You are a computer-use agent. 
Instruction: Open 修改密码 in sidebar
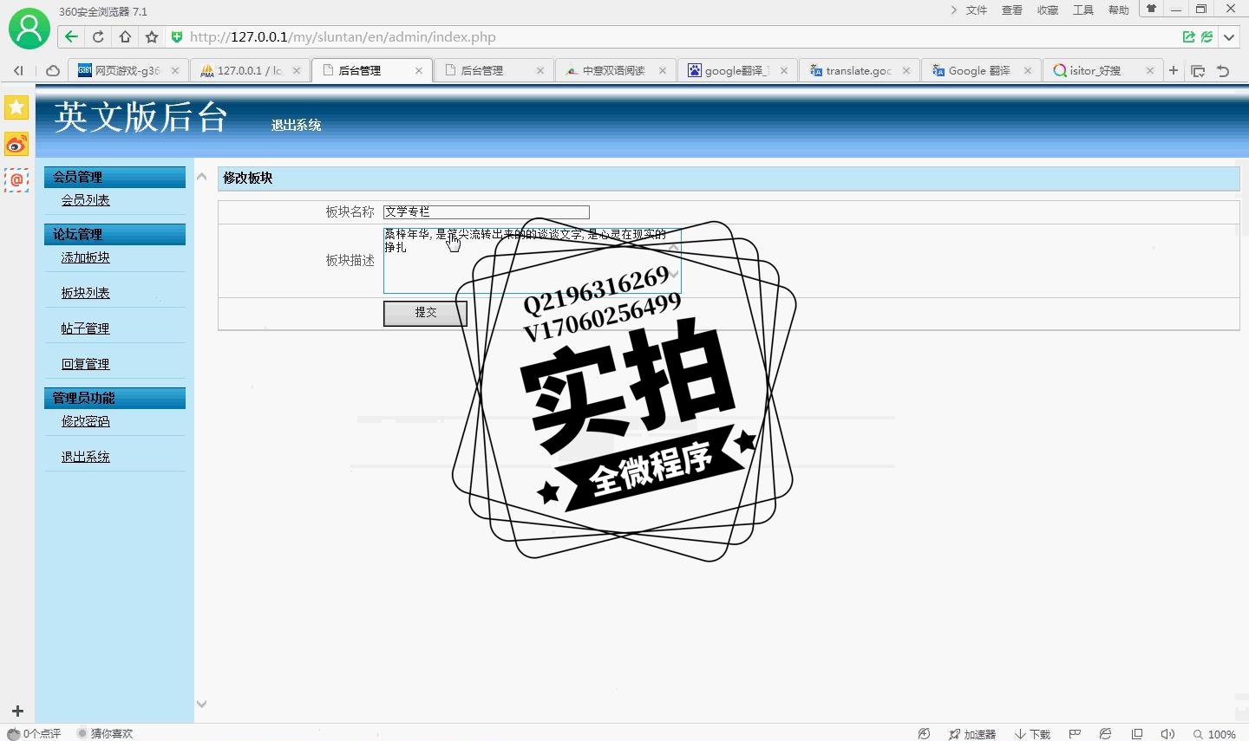tap(85, 421)
